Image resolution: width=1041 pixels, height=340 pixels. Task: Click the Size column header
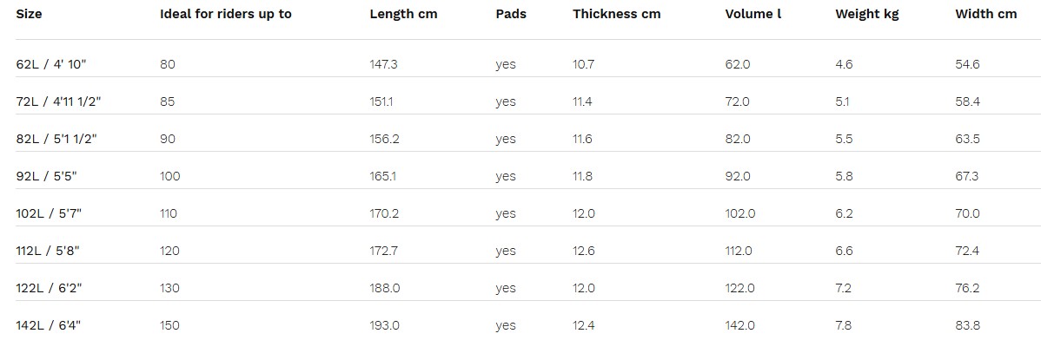point(29,14)
